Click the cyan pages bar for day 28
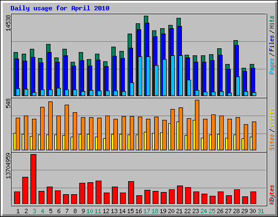 (x=238, y=86)
